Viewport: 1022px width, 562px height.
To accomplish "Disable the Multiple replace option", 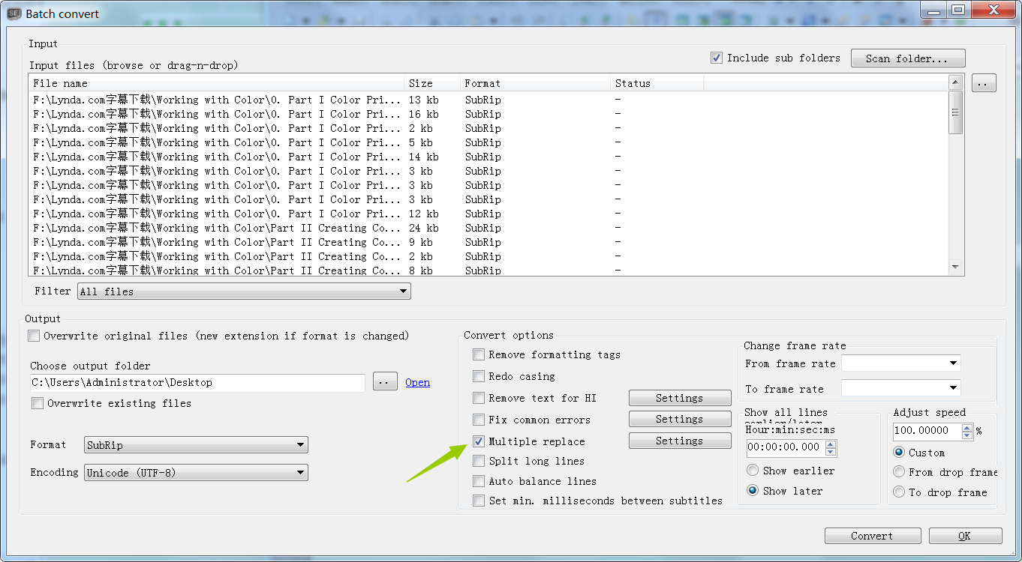I will (x=478, y=441).
